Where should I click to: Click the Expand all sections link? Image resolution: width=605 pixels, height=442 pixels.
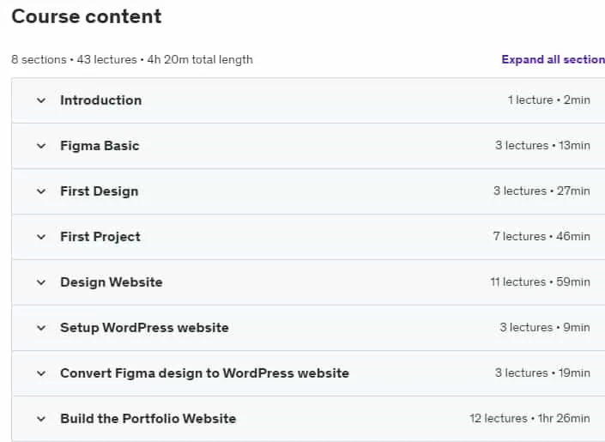553,59
